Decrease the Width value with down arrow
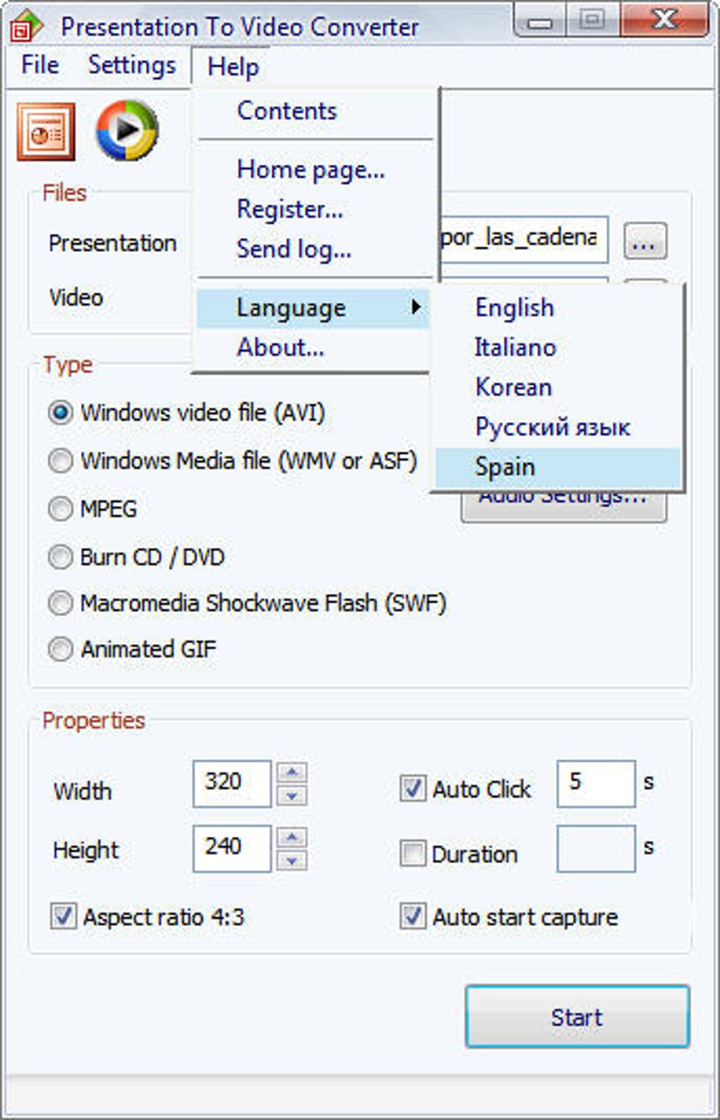Viewport: 720px width, 1120px height. (x=292, y=795)
